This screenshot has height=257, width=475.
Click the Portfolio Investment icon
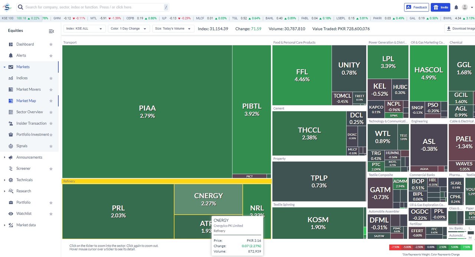(x=11, y=135)
